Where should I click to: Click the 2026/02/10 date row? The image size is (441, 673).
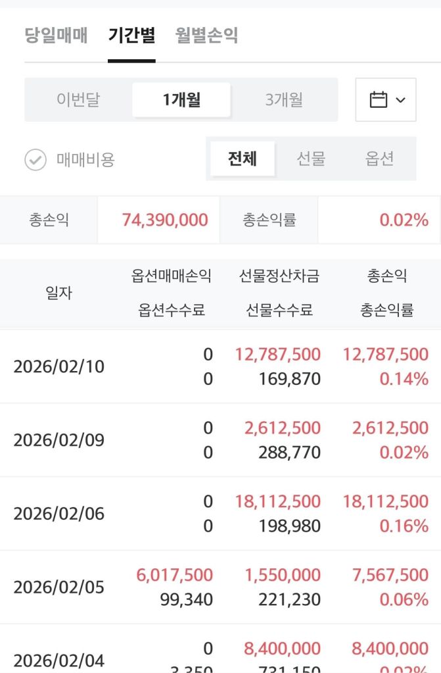tap(59, 366)
